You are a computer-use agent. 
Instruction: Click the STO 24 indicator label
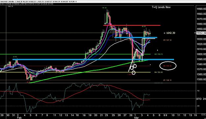pos(201,99)
